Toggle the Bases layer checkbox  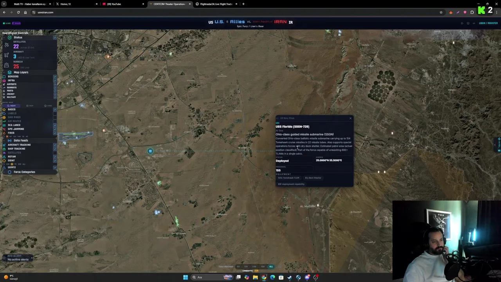click(55, 109)
